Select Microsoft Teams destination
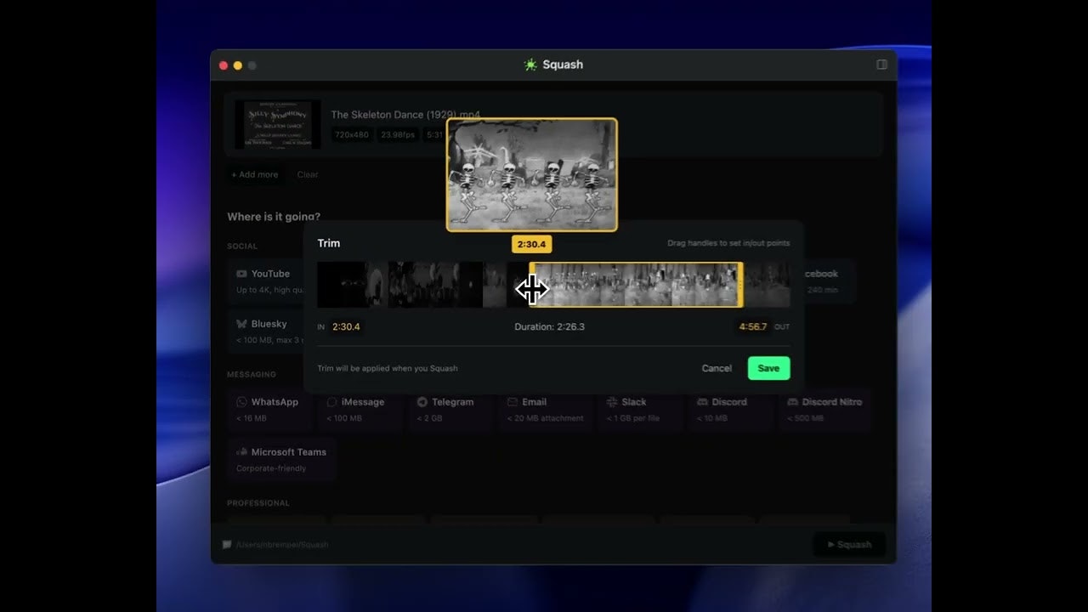1088x612 pixels. pos(281,460)
